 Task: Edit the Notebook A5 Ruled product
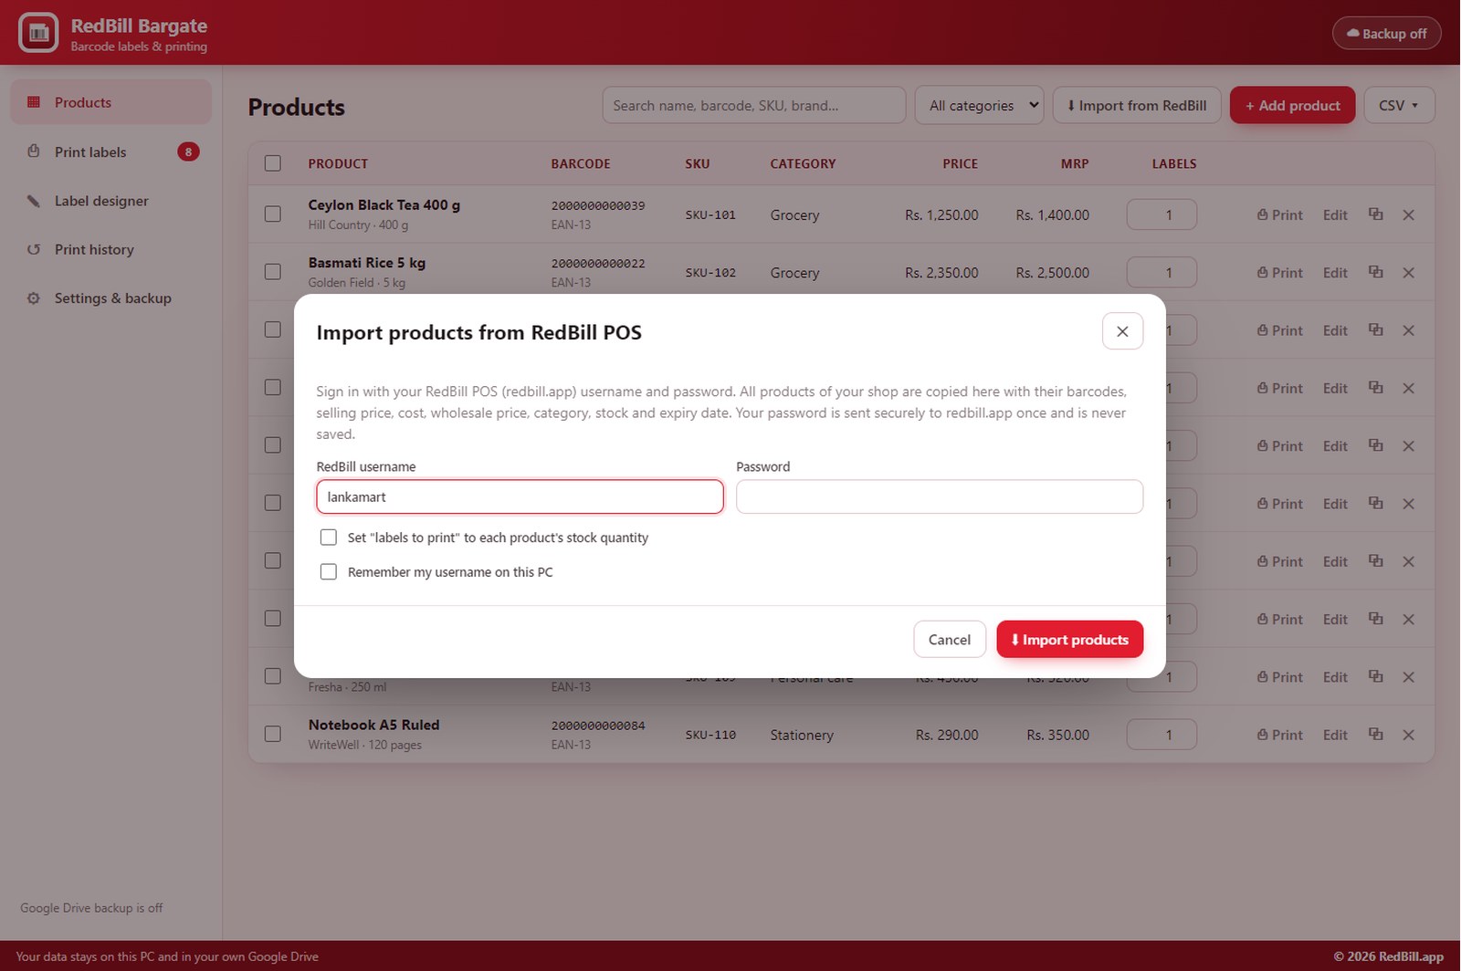coord(1335,735)
